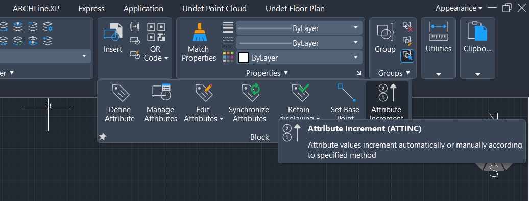529x201 pixels.
Task: Expand the Properties panel title
Action: coord(267,73)
